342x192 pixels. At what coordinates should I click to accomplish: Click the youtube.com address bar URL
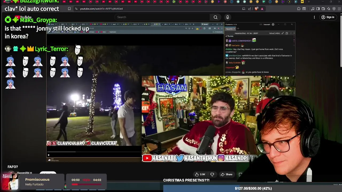101,9
